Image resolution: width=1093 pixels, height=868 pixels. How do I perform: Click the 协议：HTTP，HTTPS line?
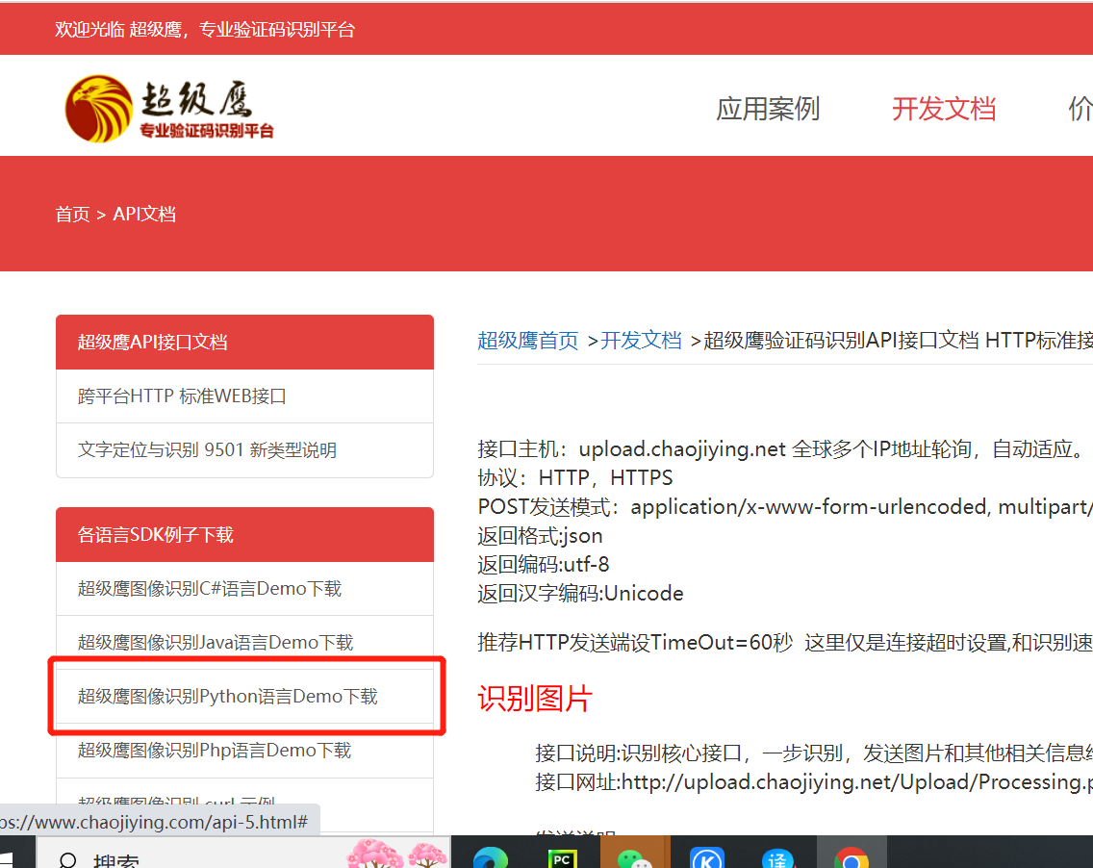coord(575,477)
